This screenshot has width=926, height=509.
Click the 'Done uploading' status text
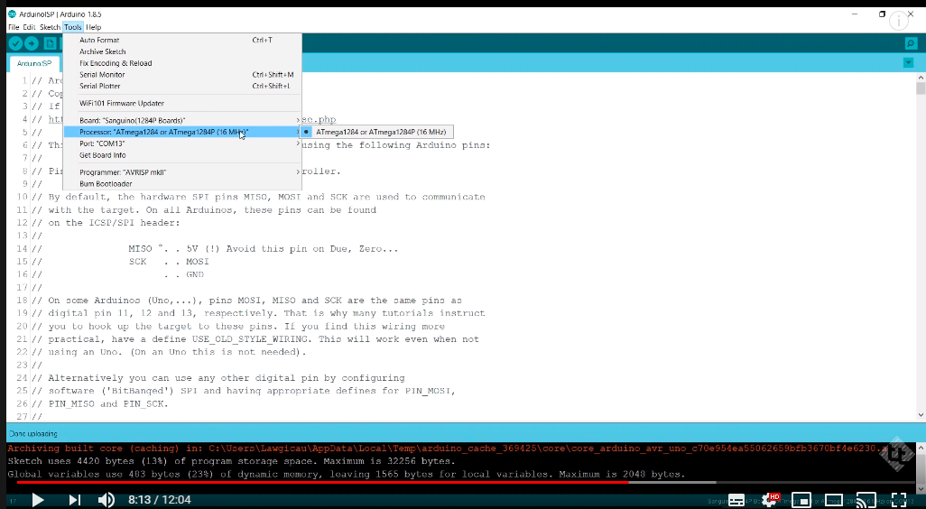pos(33,433)
